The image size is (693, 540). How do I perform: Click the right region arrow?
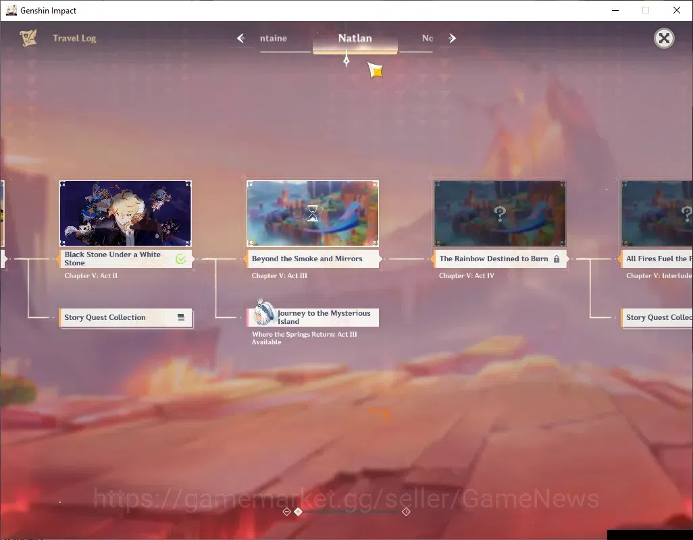point(452,38)
